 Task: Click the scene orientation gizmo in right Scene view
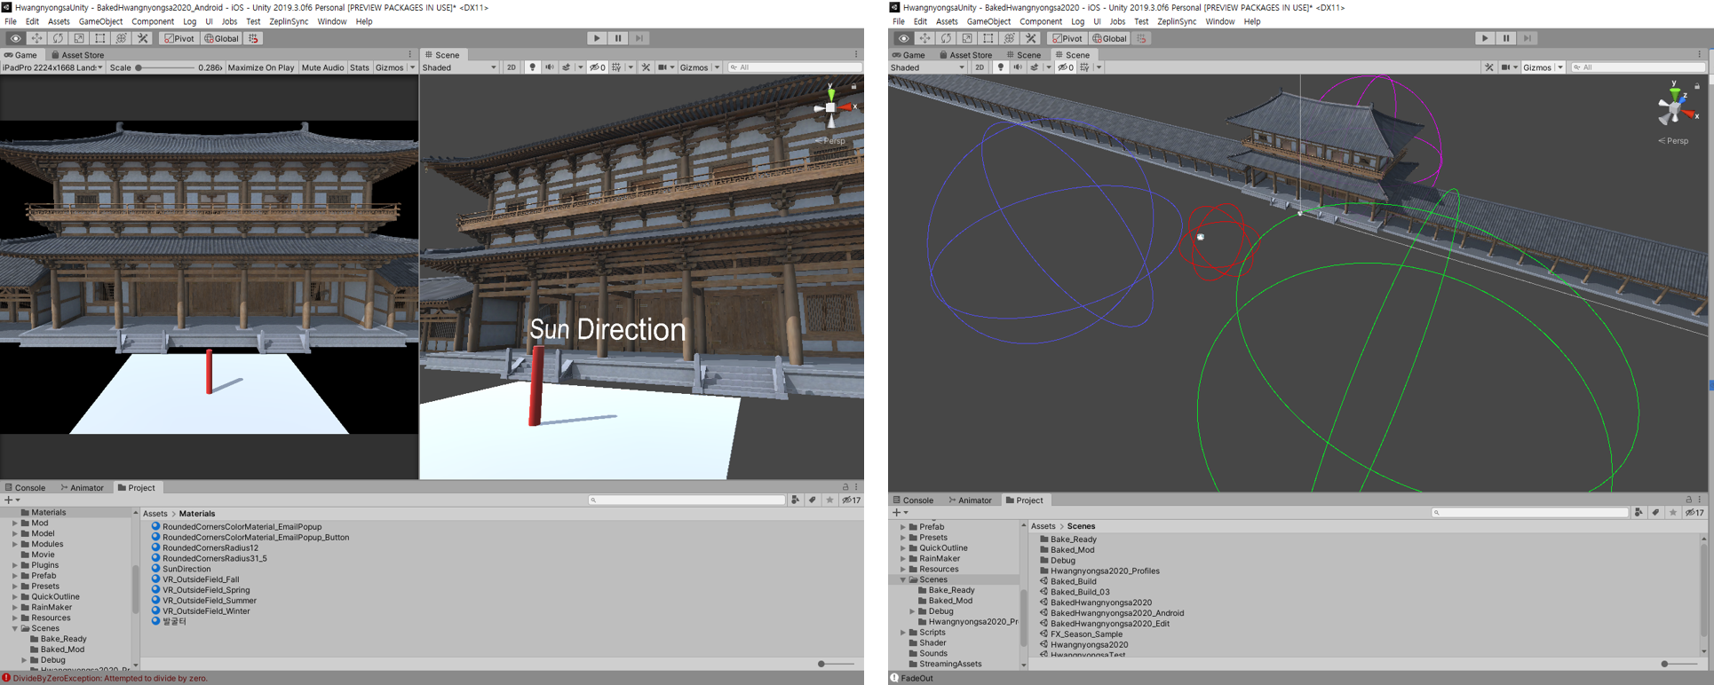(1674, 108)
